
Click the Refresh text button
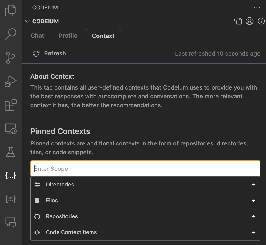[55, 53]
